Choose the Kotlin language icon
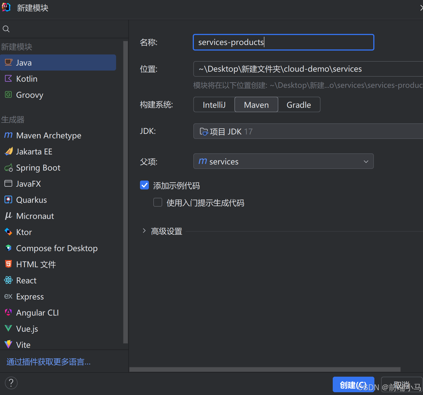This screenshot has width=423, height=395. click(9, 78)
